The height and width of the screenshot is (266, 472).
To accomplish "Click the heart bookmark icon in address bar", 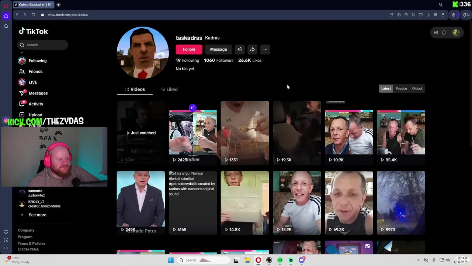I will tap(421, 15).
